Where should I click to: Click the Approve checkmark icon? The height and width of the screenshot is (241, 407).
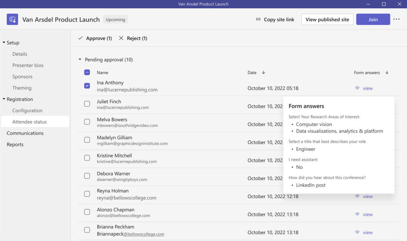[81, 38]
